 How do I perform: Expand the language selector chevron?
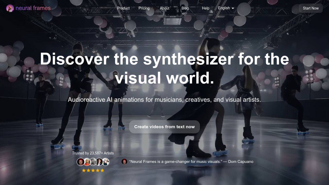point(233,8)
